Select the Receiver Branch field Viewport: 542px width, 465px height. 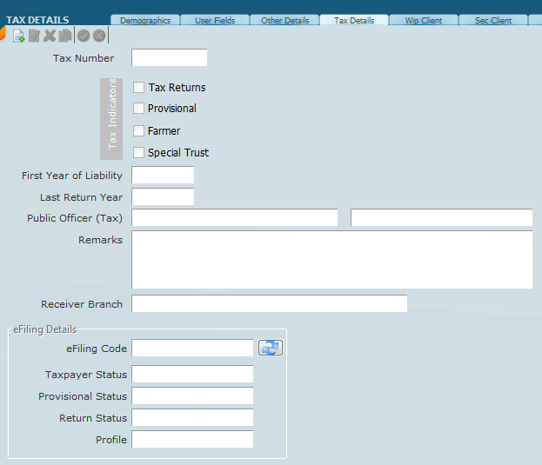[x=269, y=303]
